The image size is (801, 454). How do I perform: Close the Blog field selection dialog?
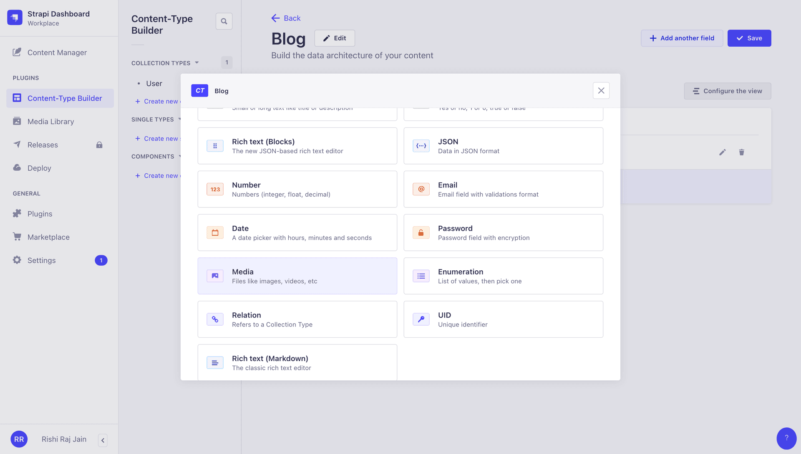click(x=601, y=91)
